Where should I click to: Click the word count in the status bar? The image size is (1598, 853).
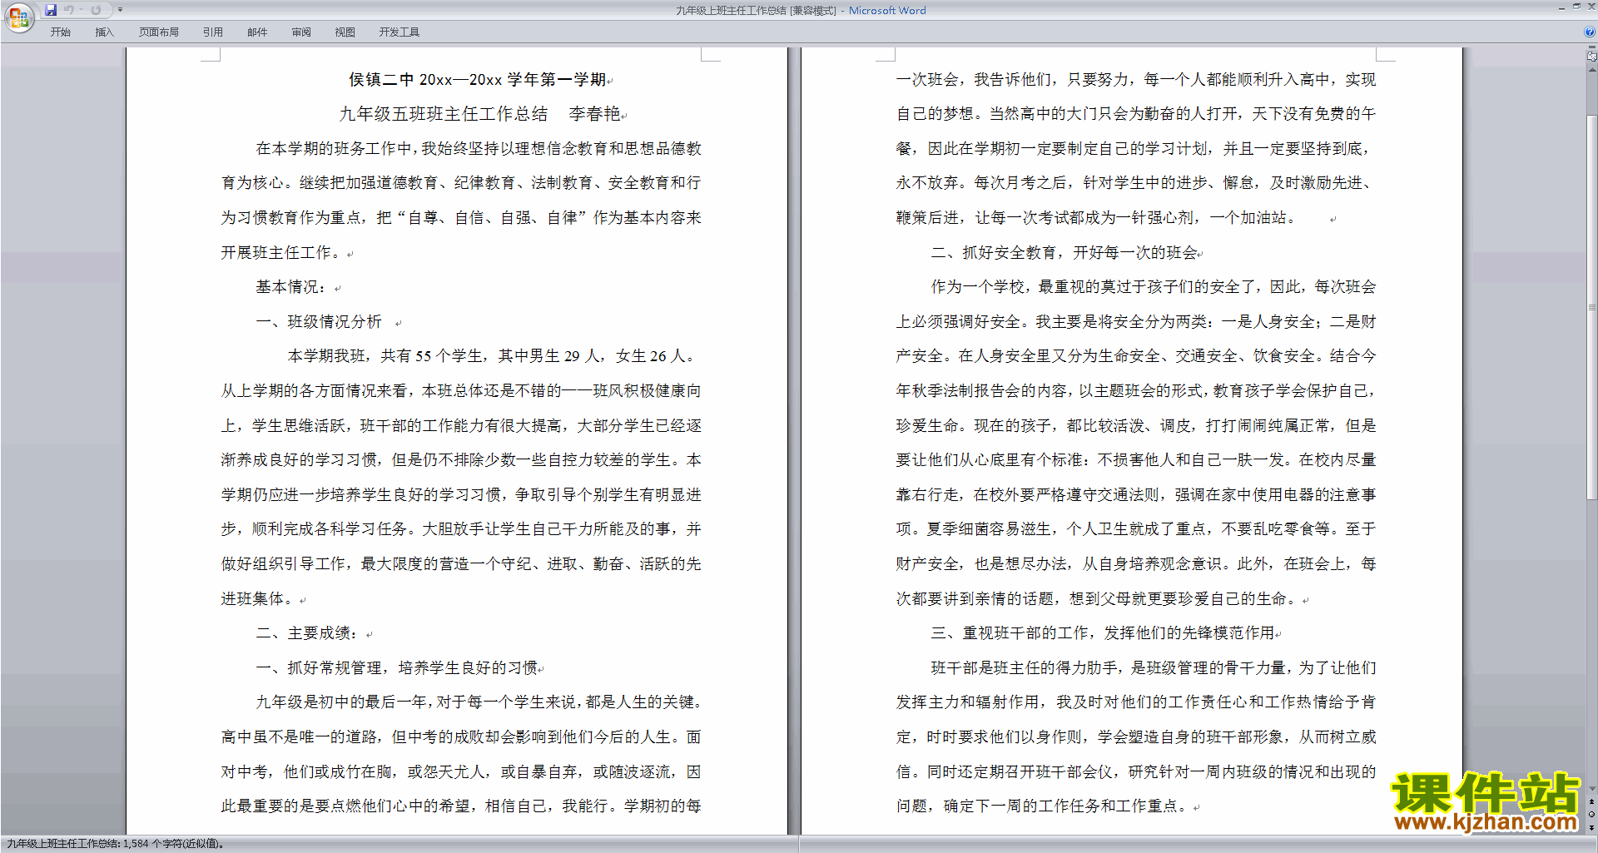coord(115,844)
